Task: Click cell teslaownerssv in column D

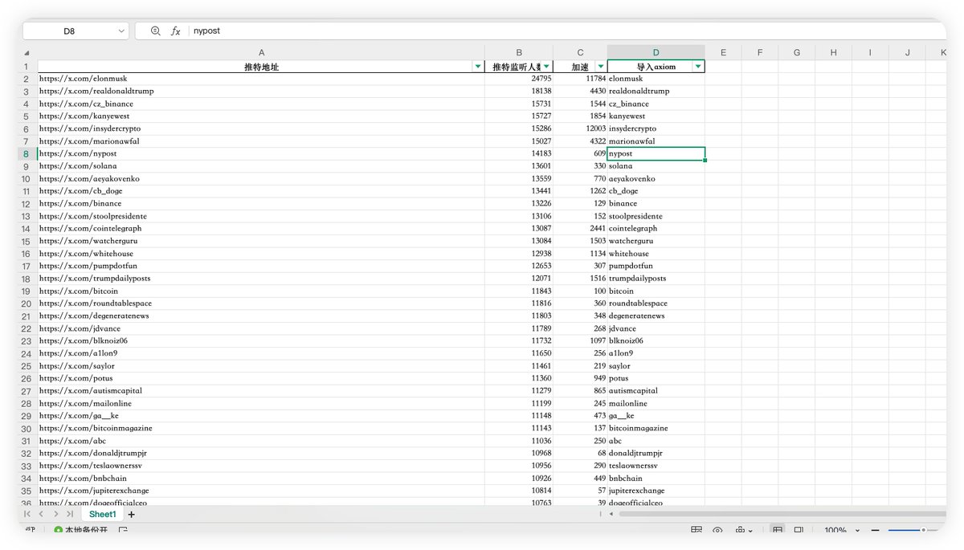Action: tap(656, 466)
